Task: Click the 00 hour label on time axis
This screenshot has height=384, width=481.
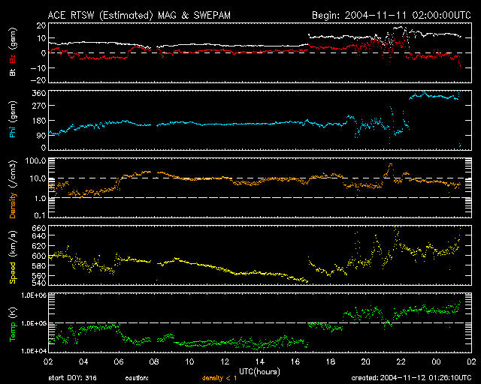Action: click(436, 362)
